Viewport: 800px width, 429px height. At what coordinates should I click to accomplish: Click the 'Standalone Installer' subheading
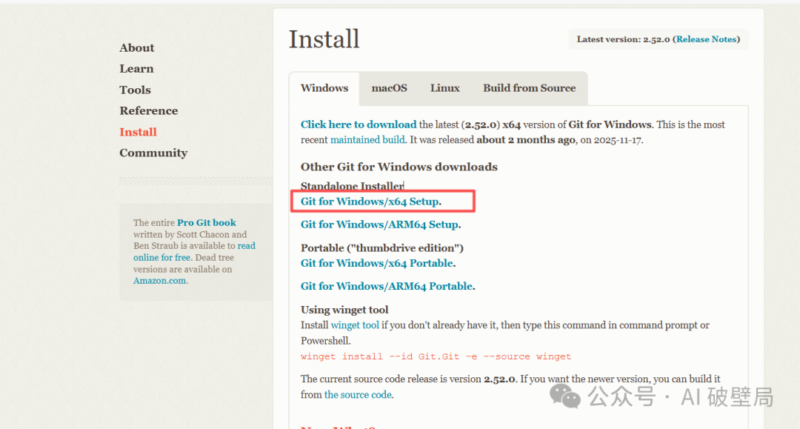(352, 186)
